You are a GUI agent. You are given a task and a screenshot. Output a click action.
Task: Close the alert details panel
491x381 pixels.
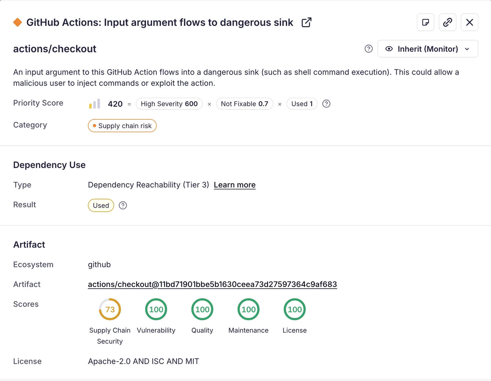click(x=469, y=22)
